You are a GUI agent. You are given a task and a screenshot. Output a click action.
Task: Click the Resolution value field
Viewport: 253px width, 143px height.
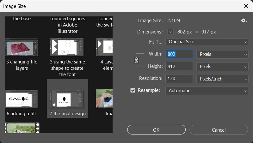[179, 79]
